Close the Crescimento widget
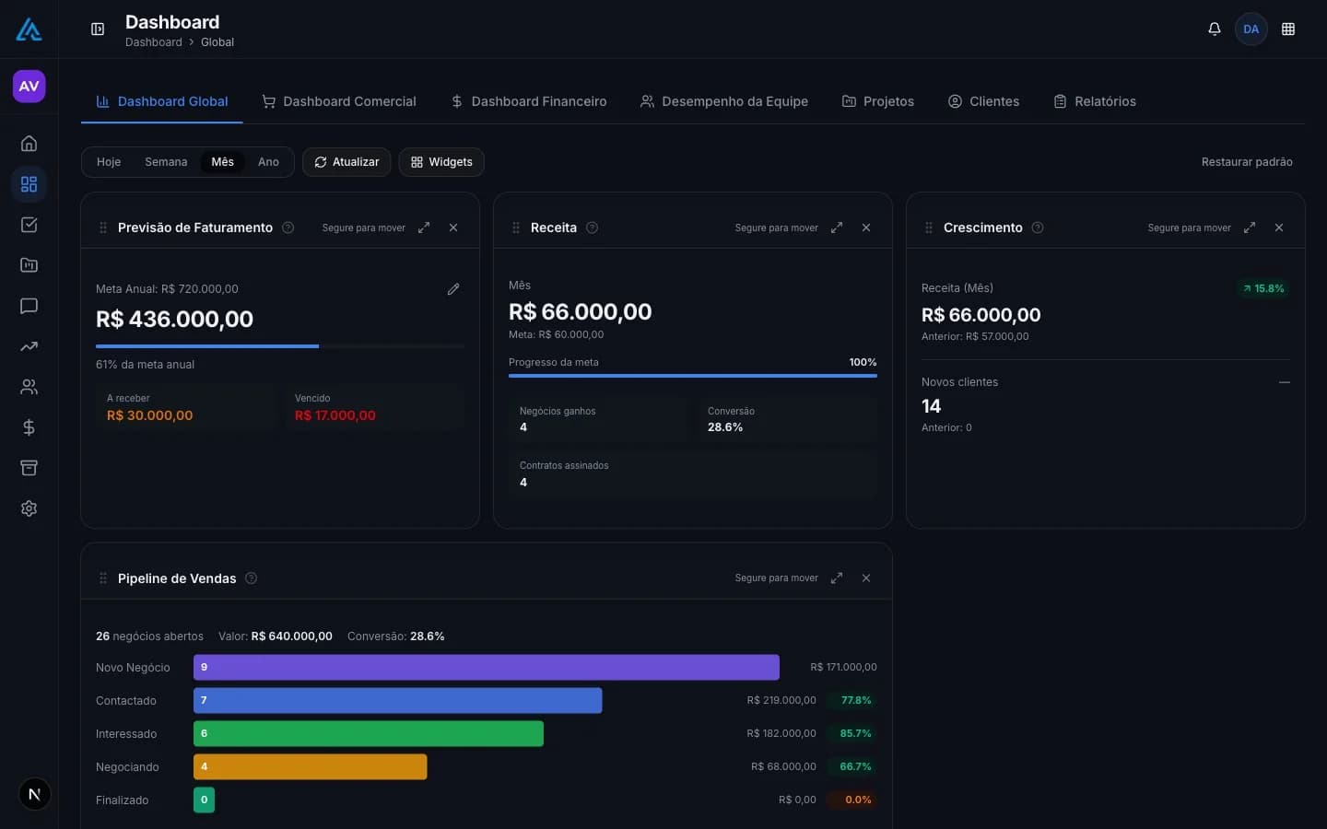The image size is (1327, 829). (x=1279, y=228)
